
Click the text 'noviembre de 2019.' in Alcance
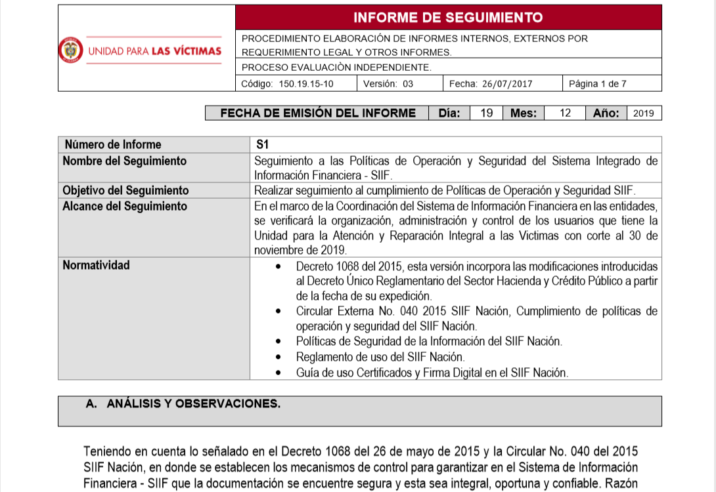300,250
